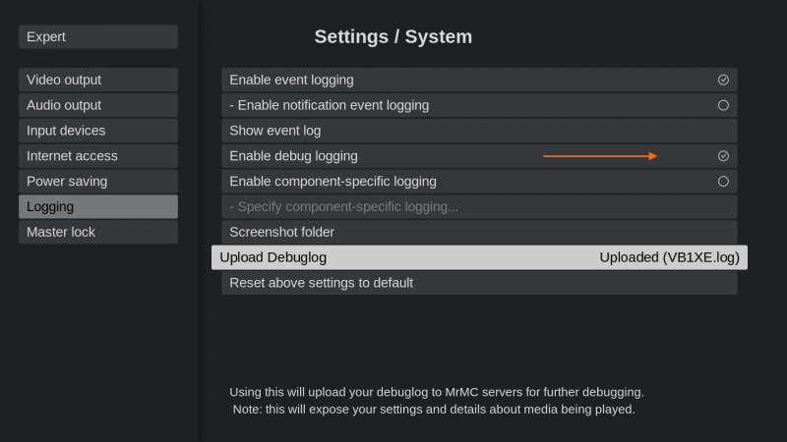The image size is (787, 442).
Task: Select the Logging category
Action: point(98,207)
